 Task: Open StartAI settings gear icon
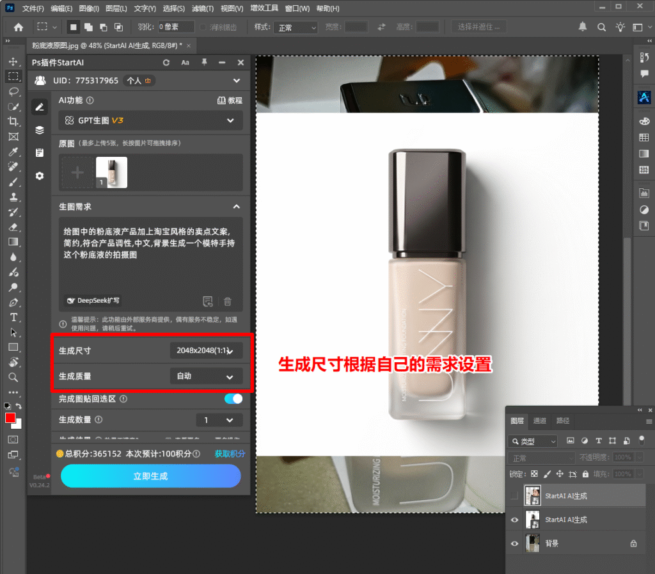[x=40, y=176]
